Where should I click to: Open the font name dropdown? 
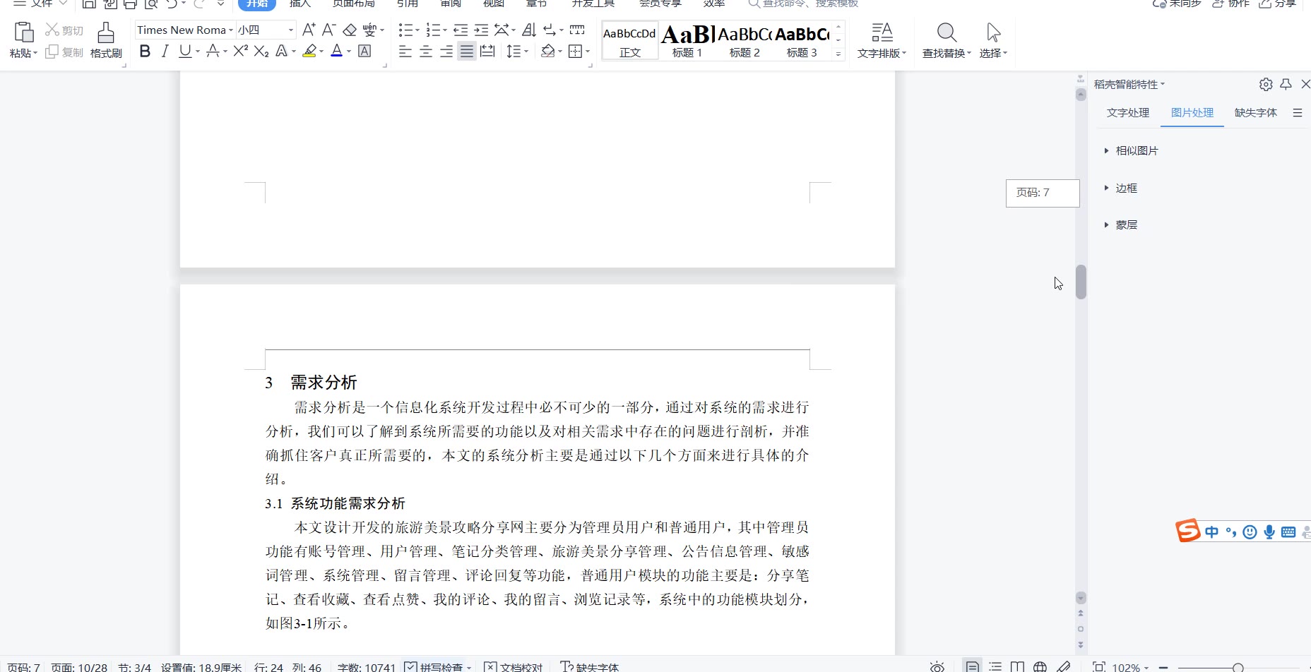(x=230, y=30)
